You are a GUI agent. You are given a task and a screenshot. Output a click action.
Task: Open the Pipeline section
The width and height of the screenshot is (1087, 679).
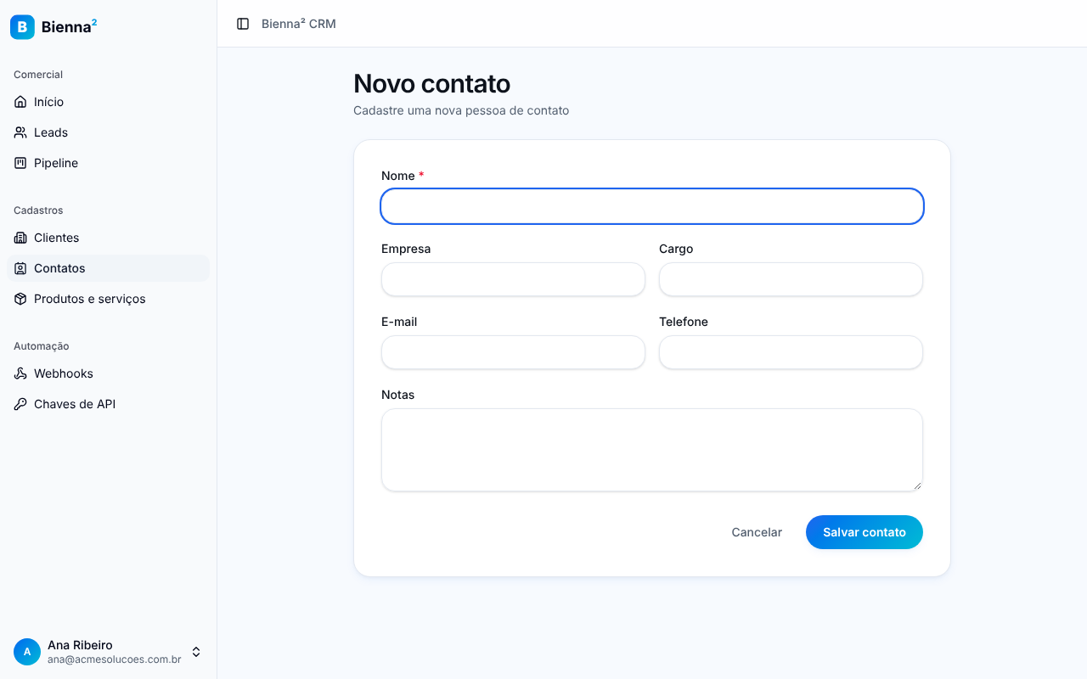click(x=108, y=163)
